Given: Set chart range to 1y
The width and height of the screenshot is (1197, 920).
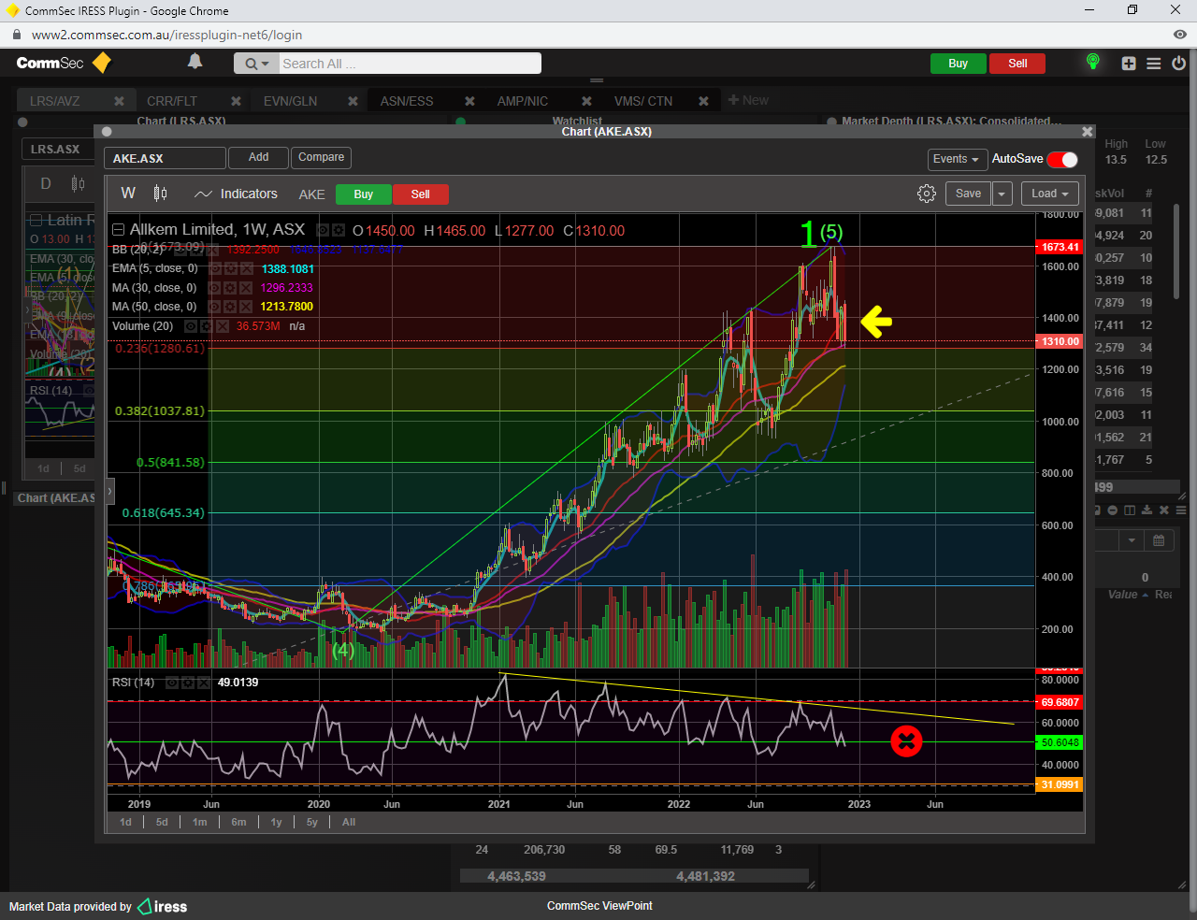Looking at the screenshot, I should tap(276, 822).
